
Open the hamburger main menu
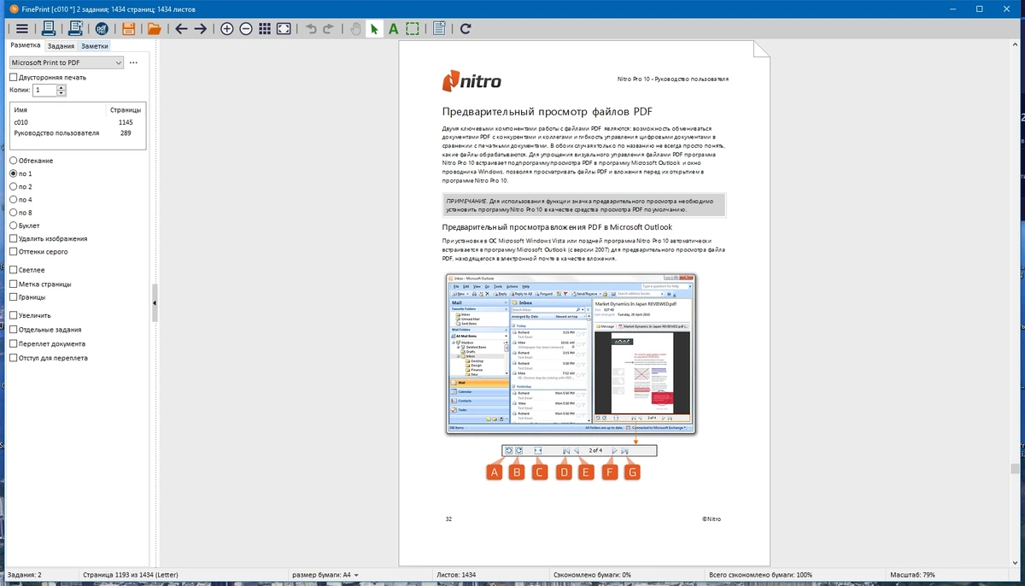coord(22,29)
